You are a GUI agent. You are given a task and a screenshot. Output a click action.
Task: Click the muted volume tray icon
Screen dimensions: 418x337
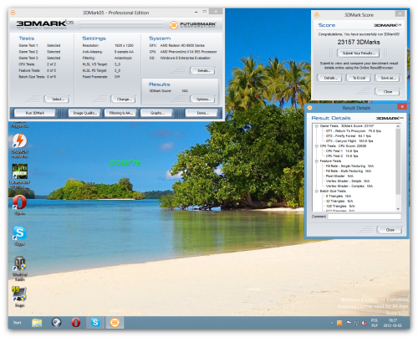364,323
